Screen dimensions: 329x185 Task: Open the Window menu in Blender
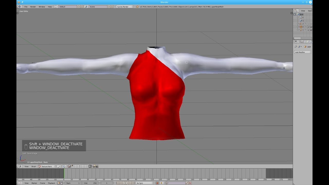[42, 7]
